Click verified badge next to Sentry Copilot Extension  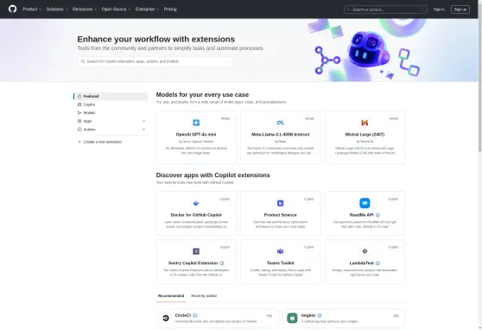pos(222,263)
